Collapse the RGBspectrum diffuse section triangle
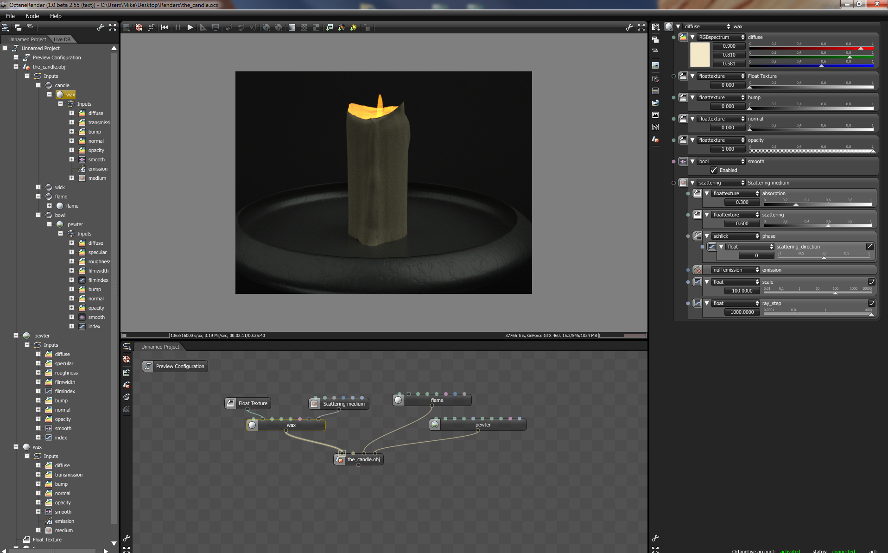The image size is (888, 553). coord(692,37)
